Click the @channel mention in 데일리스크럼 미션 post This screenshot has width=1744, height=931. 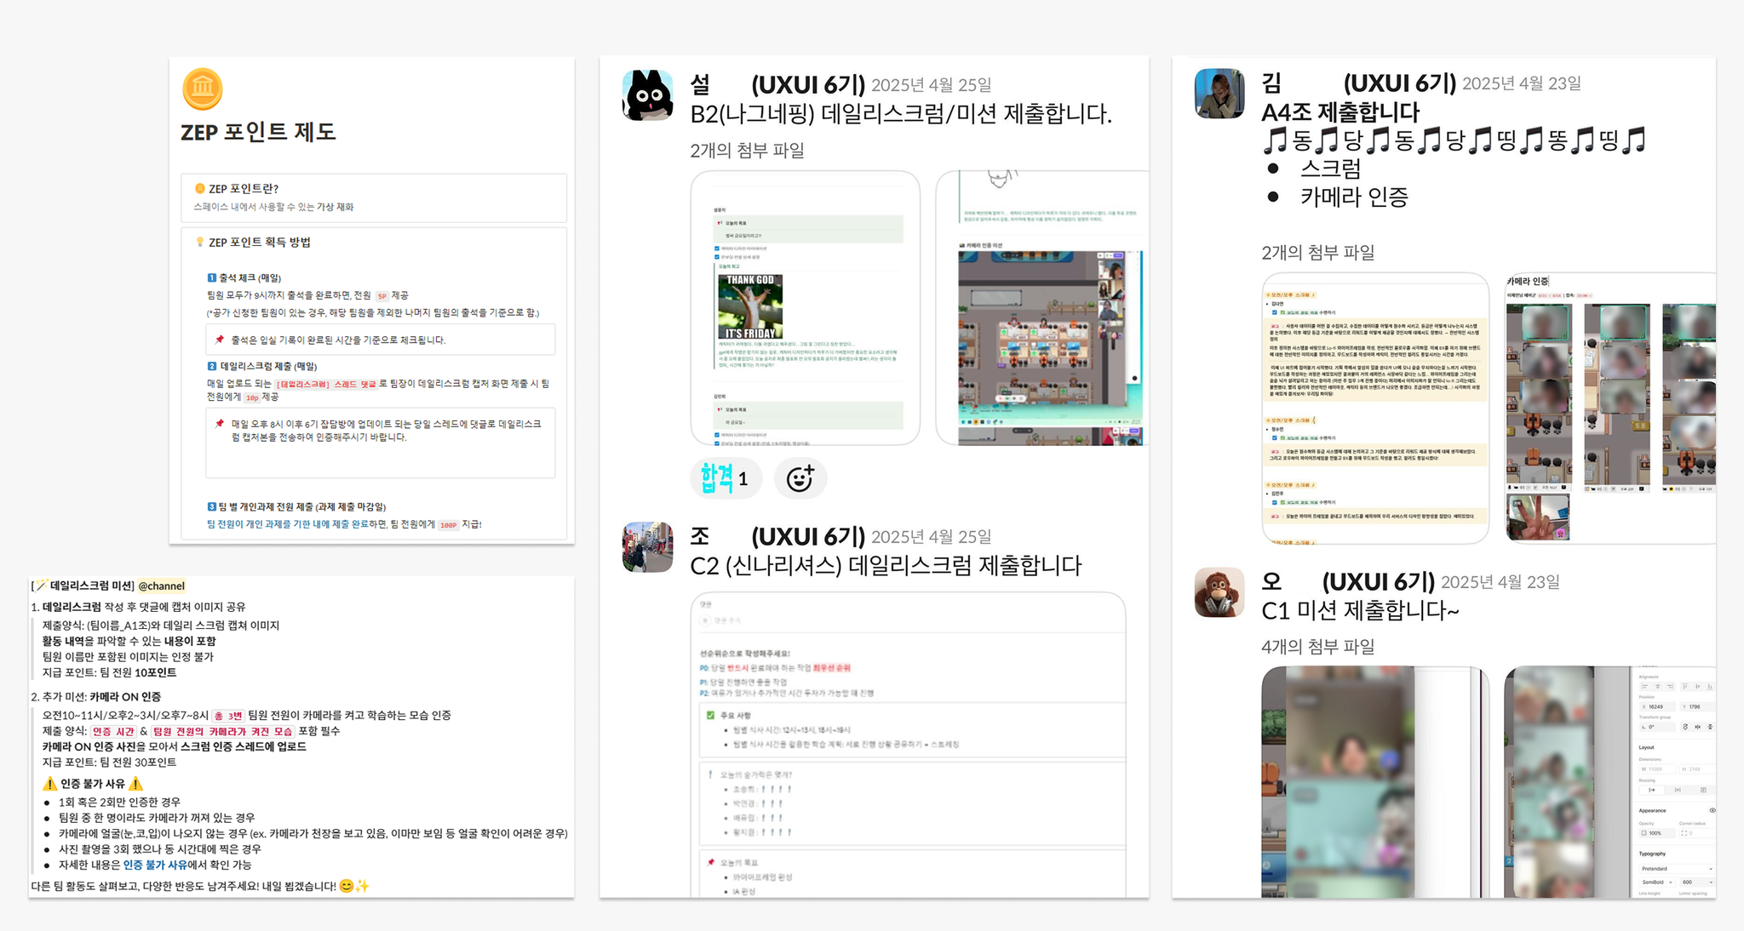point(162,585)
